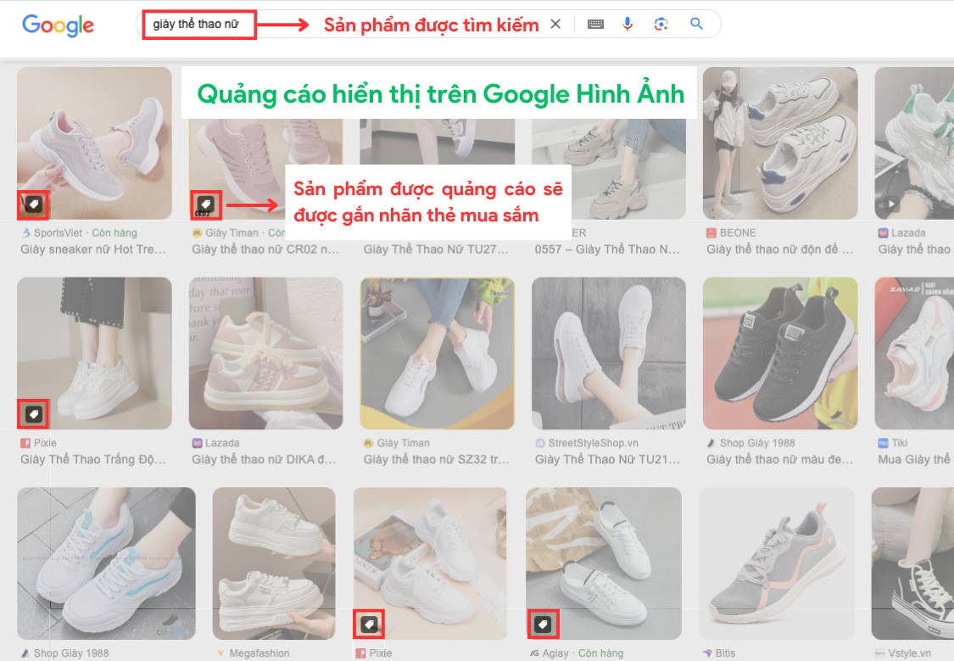Click the Bitis gray and pink sneaker thumbnail
The height and width of the screenshot is (661, 954).
point(776,563)
